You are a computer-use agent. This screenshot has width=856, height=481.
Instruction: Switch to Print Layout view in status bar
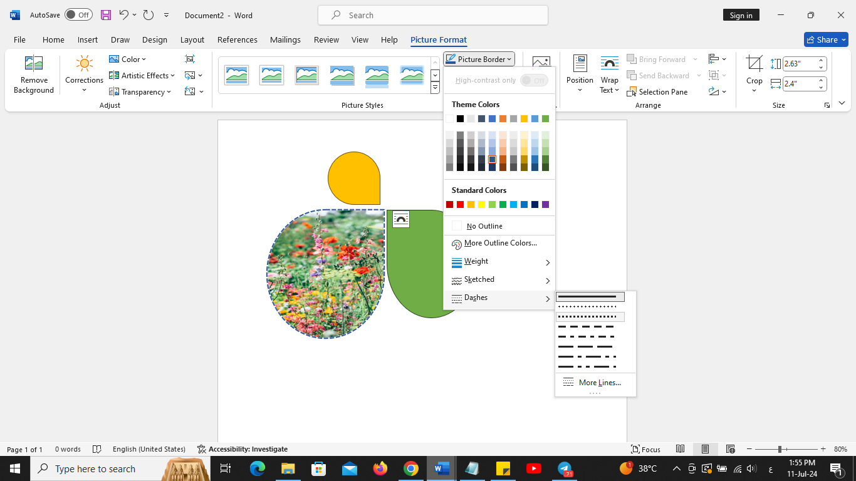coord(705,449)
